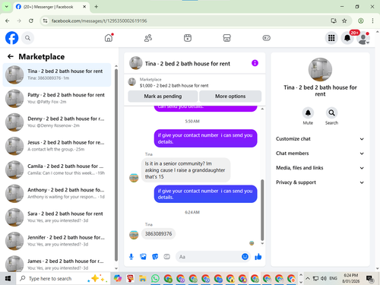The width and height of the screenshot is (380, 285).
Task: Open a new browser tab
Action: click(97, 7)
